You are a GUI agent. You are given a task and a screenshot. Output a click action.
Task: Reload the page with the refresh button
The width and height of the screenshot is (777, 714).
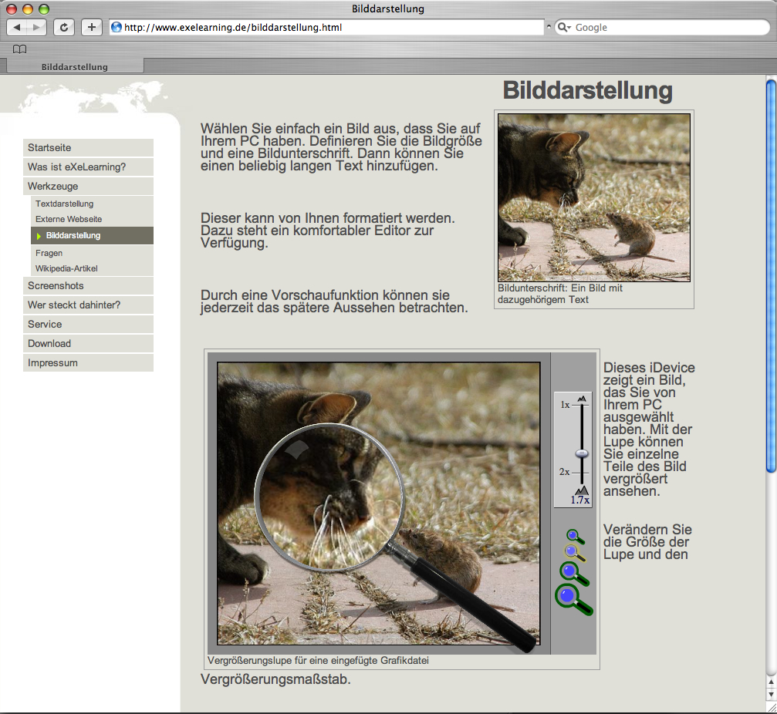pyautogui.click(x=64, y=27)
